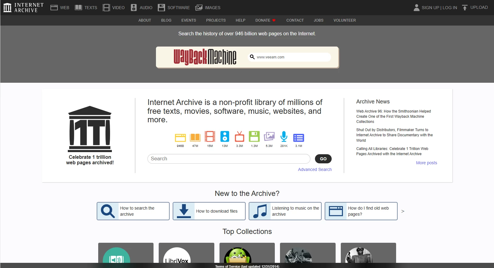494x268 pixels.
Task: Open the Texts menu in top bar
Action: (x=86, y=8)
